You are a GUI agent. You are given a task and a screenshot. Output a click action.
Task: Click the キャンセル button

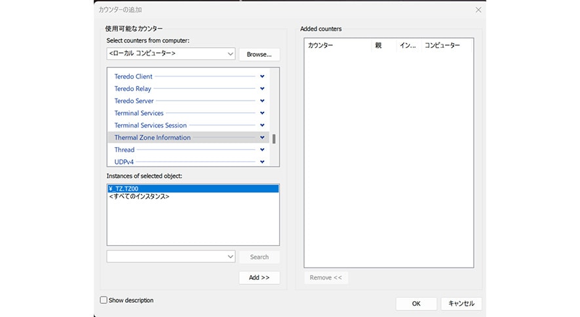pyautogui.click(x=461, y=303)
